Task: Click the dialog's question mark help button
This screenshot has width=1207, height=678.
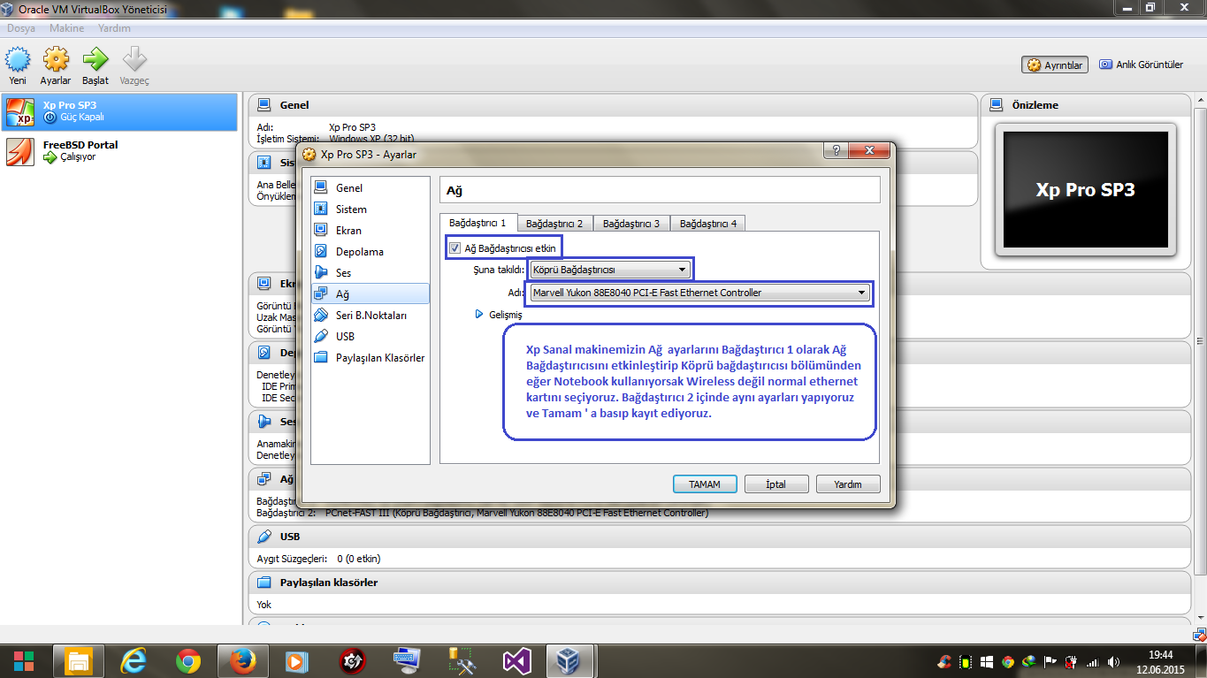Action: (x=836, y=151)
